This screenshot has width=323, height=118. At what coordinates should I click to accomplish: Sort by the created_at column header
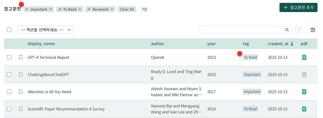(278, 44)
